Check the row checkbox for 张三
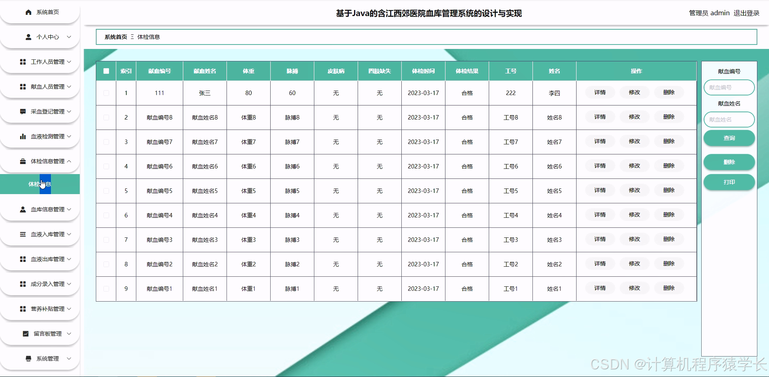The height and width of the screenshot is (377, 769). click(106, 93)
